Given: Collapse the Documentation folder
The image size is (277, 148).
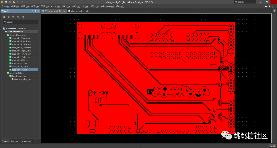Looking at the screenshot, I should 6,73.
